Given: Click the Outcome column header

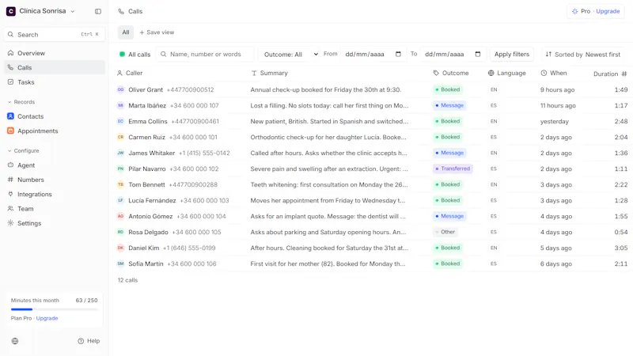Looking at the screenshot, I should click(450, 73).
